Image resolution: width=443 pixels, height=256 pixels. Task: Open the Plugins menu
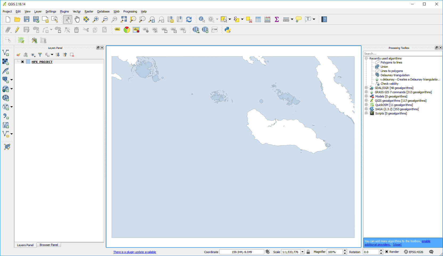(x=64, y=11)
